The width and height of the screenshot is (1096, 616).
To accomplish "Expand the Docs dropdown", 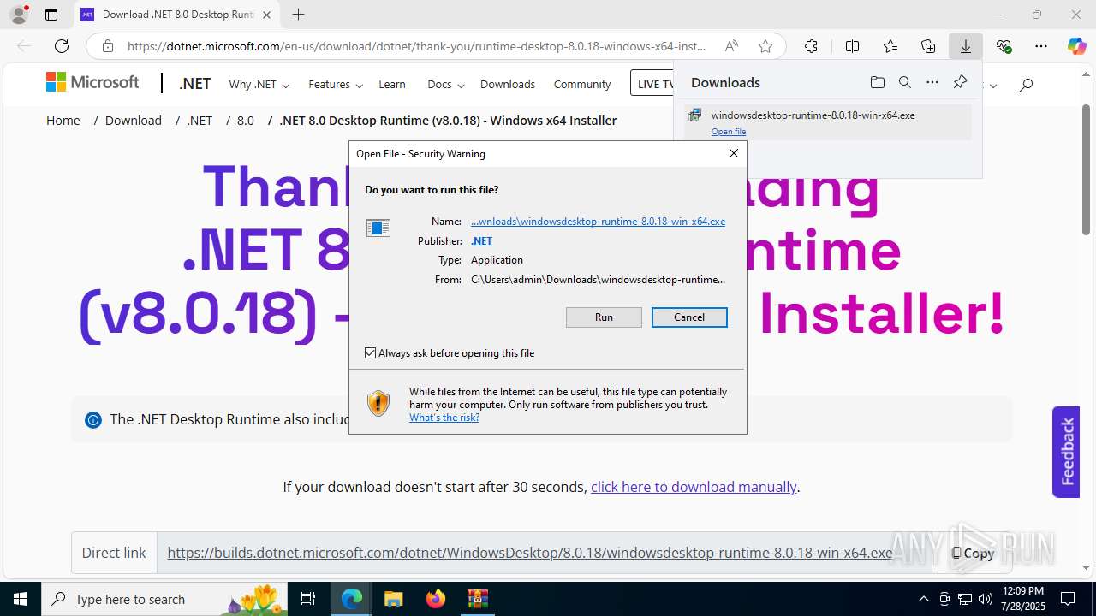I will coord(445,84).
